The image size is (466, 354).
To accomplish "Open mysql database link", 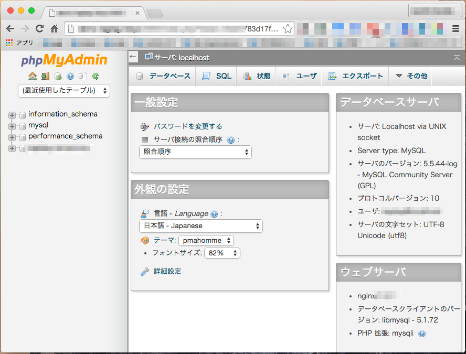I will click(x=38, y=125).
